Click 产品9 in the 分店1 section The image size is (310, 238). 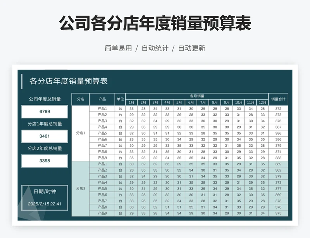(x=102, y=158)
